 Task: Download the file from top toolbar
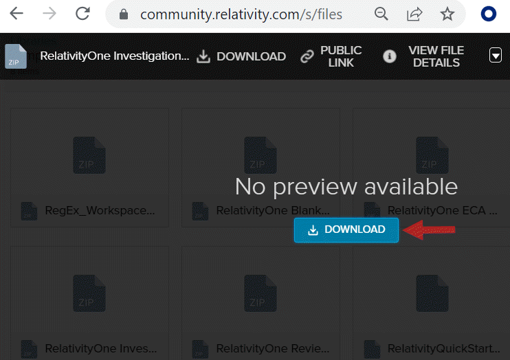[241, 56]
